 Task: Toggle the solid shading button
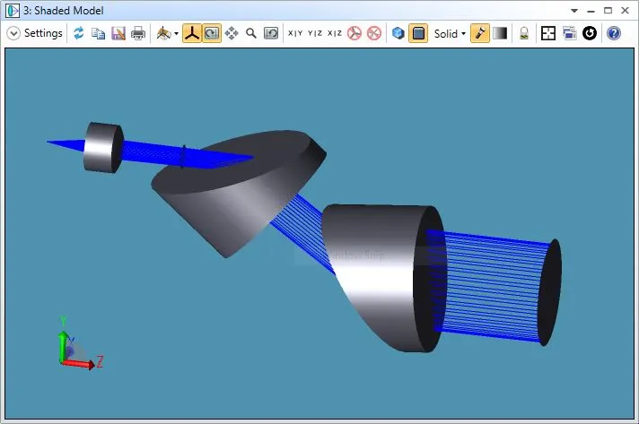[x=417, y=33]
